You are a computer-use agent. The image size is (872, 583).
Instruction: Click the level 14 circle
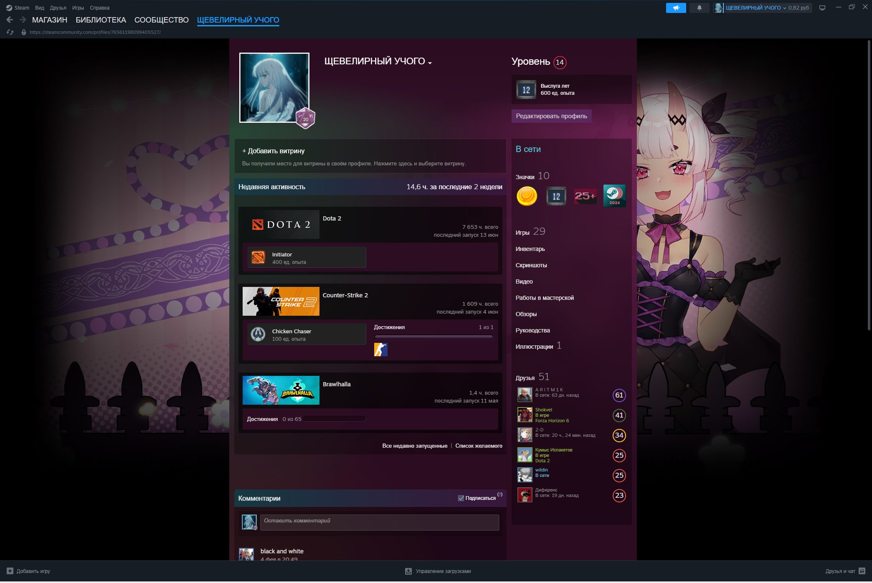pos(560,62)
